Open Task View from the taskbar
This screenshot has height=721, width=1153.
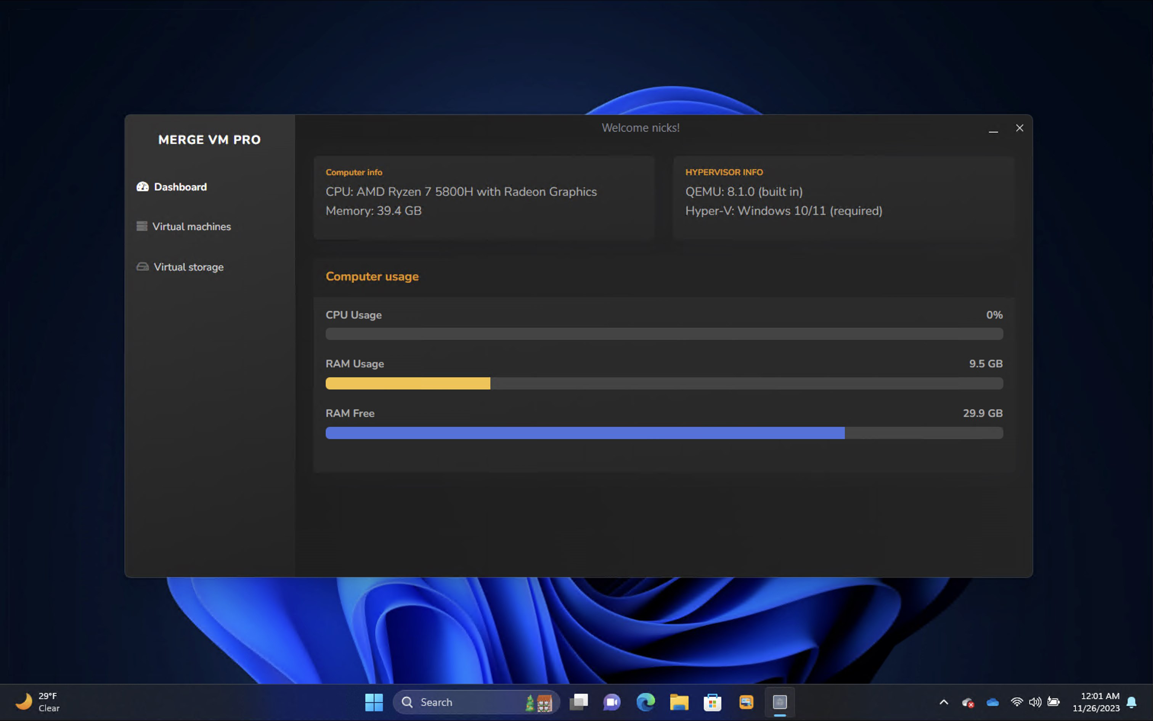(578, 702)
